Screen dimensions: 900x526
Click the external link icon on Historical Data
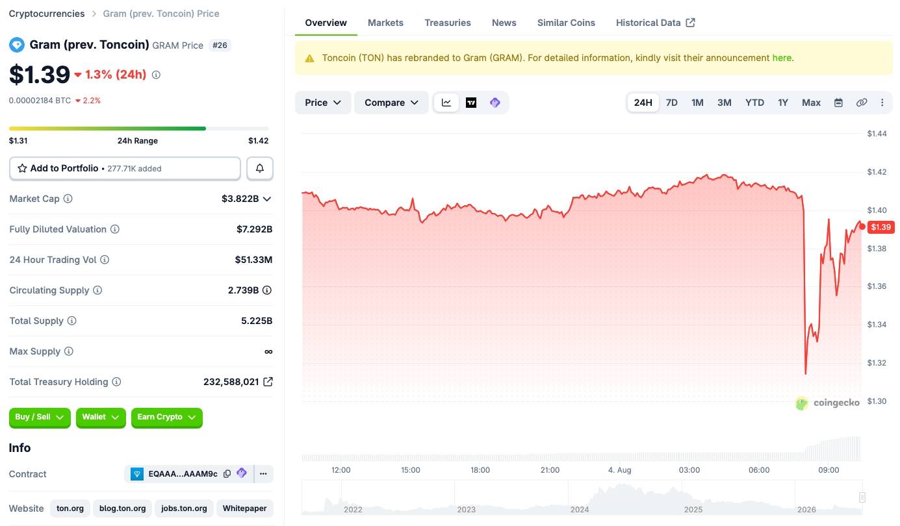click(691, 22)
